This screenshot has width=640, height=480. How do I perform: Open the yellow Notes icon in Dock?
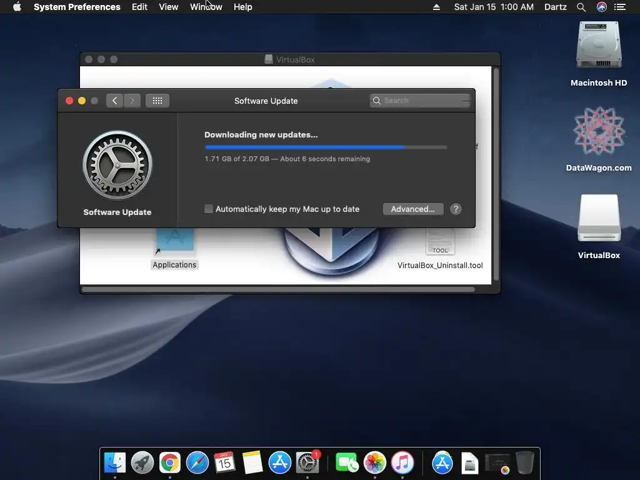[252, 462]
